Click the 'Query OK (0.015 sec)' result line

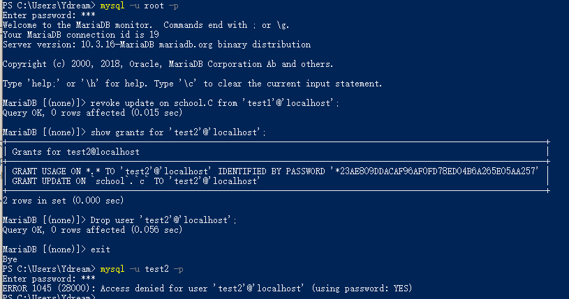pos(92,113)
